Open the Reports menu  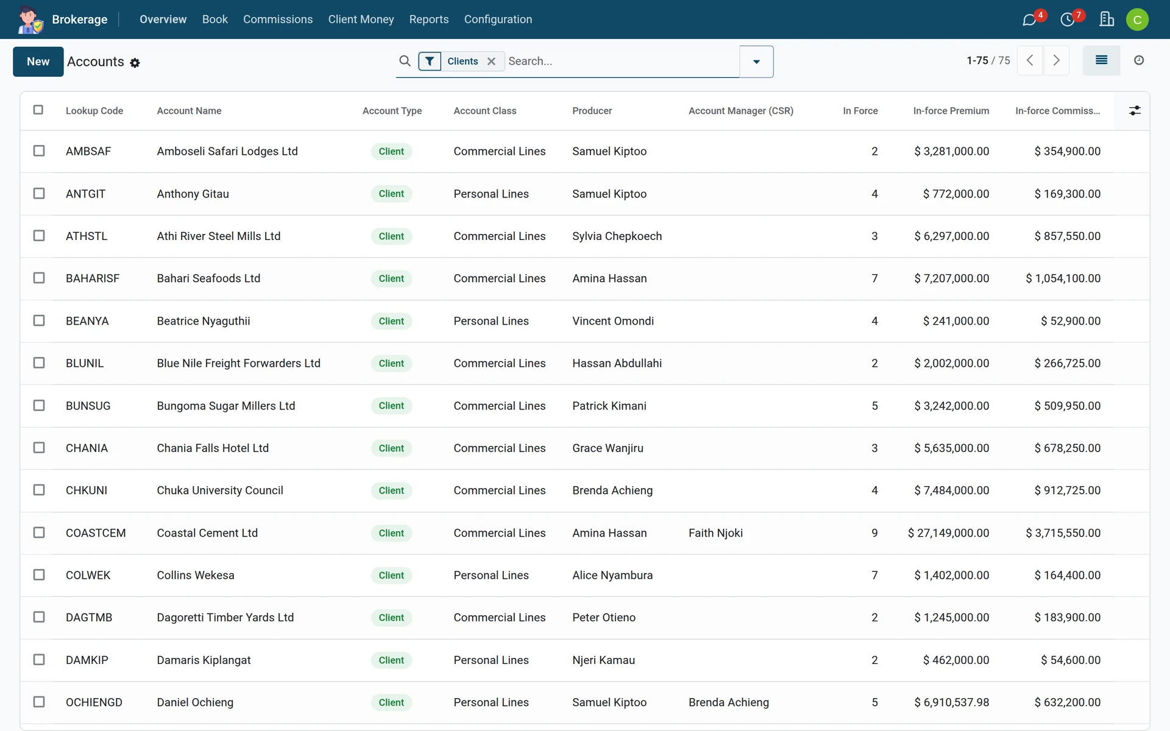(x=429, y=19)
